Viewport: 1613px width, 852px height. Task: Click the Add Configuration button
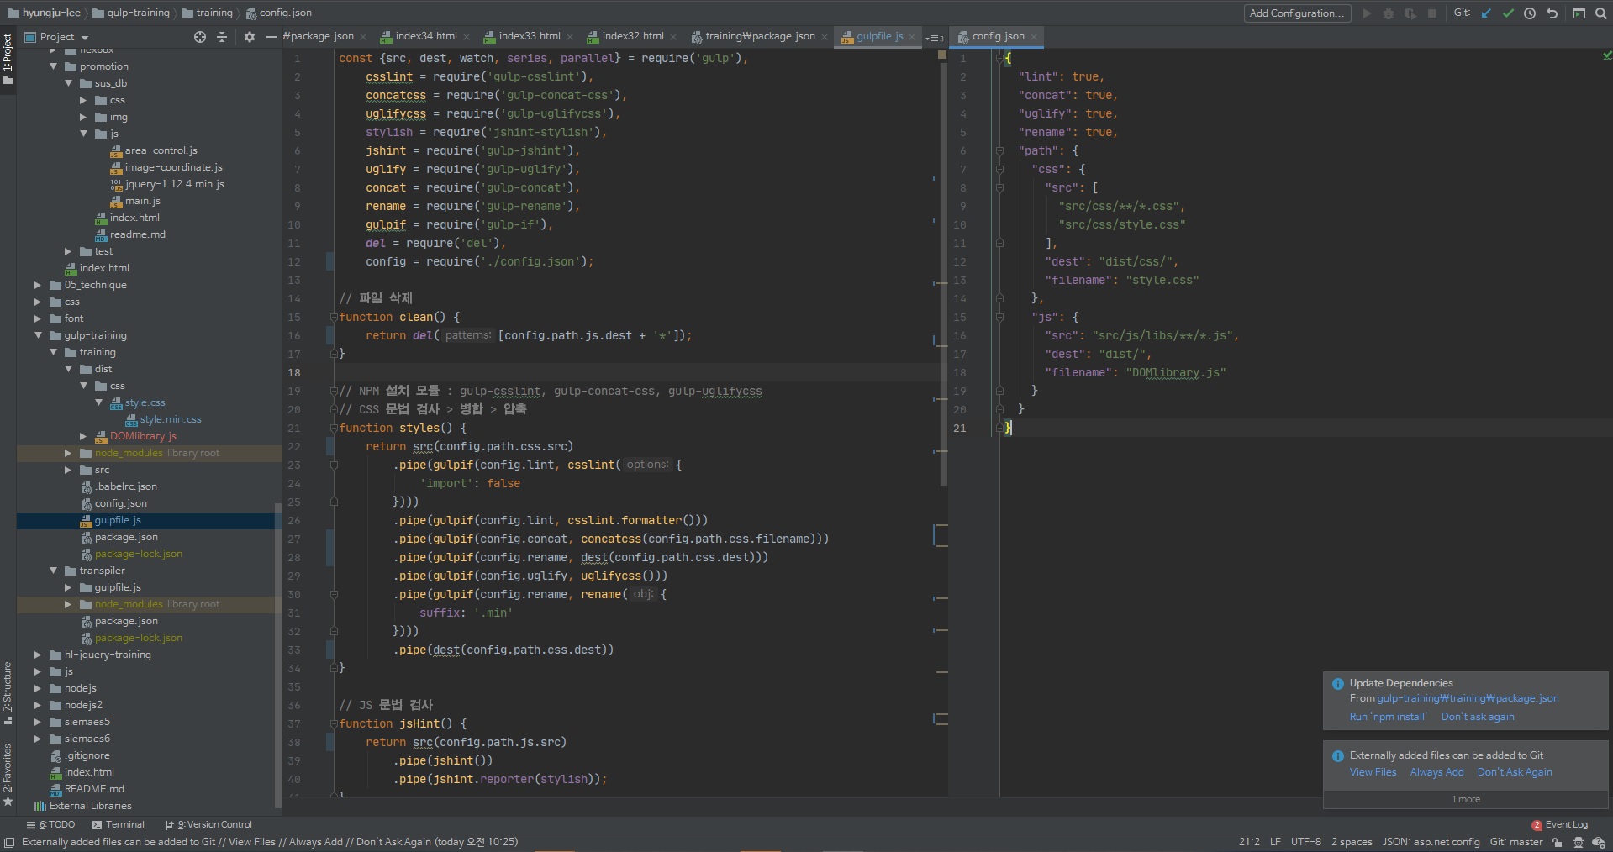[x=1297, y=13]
